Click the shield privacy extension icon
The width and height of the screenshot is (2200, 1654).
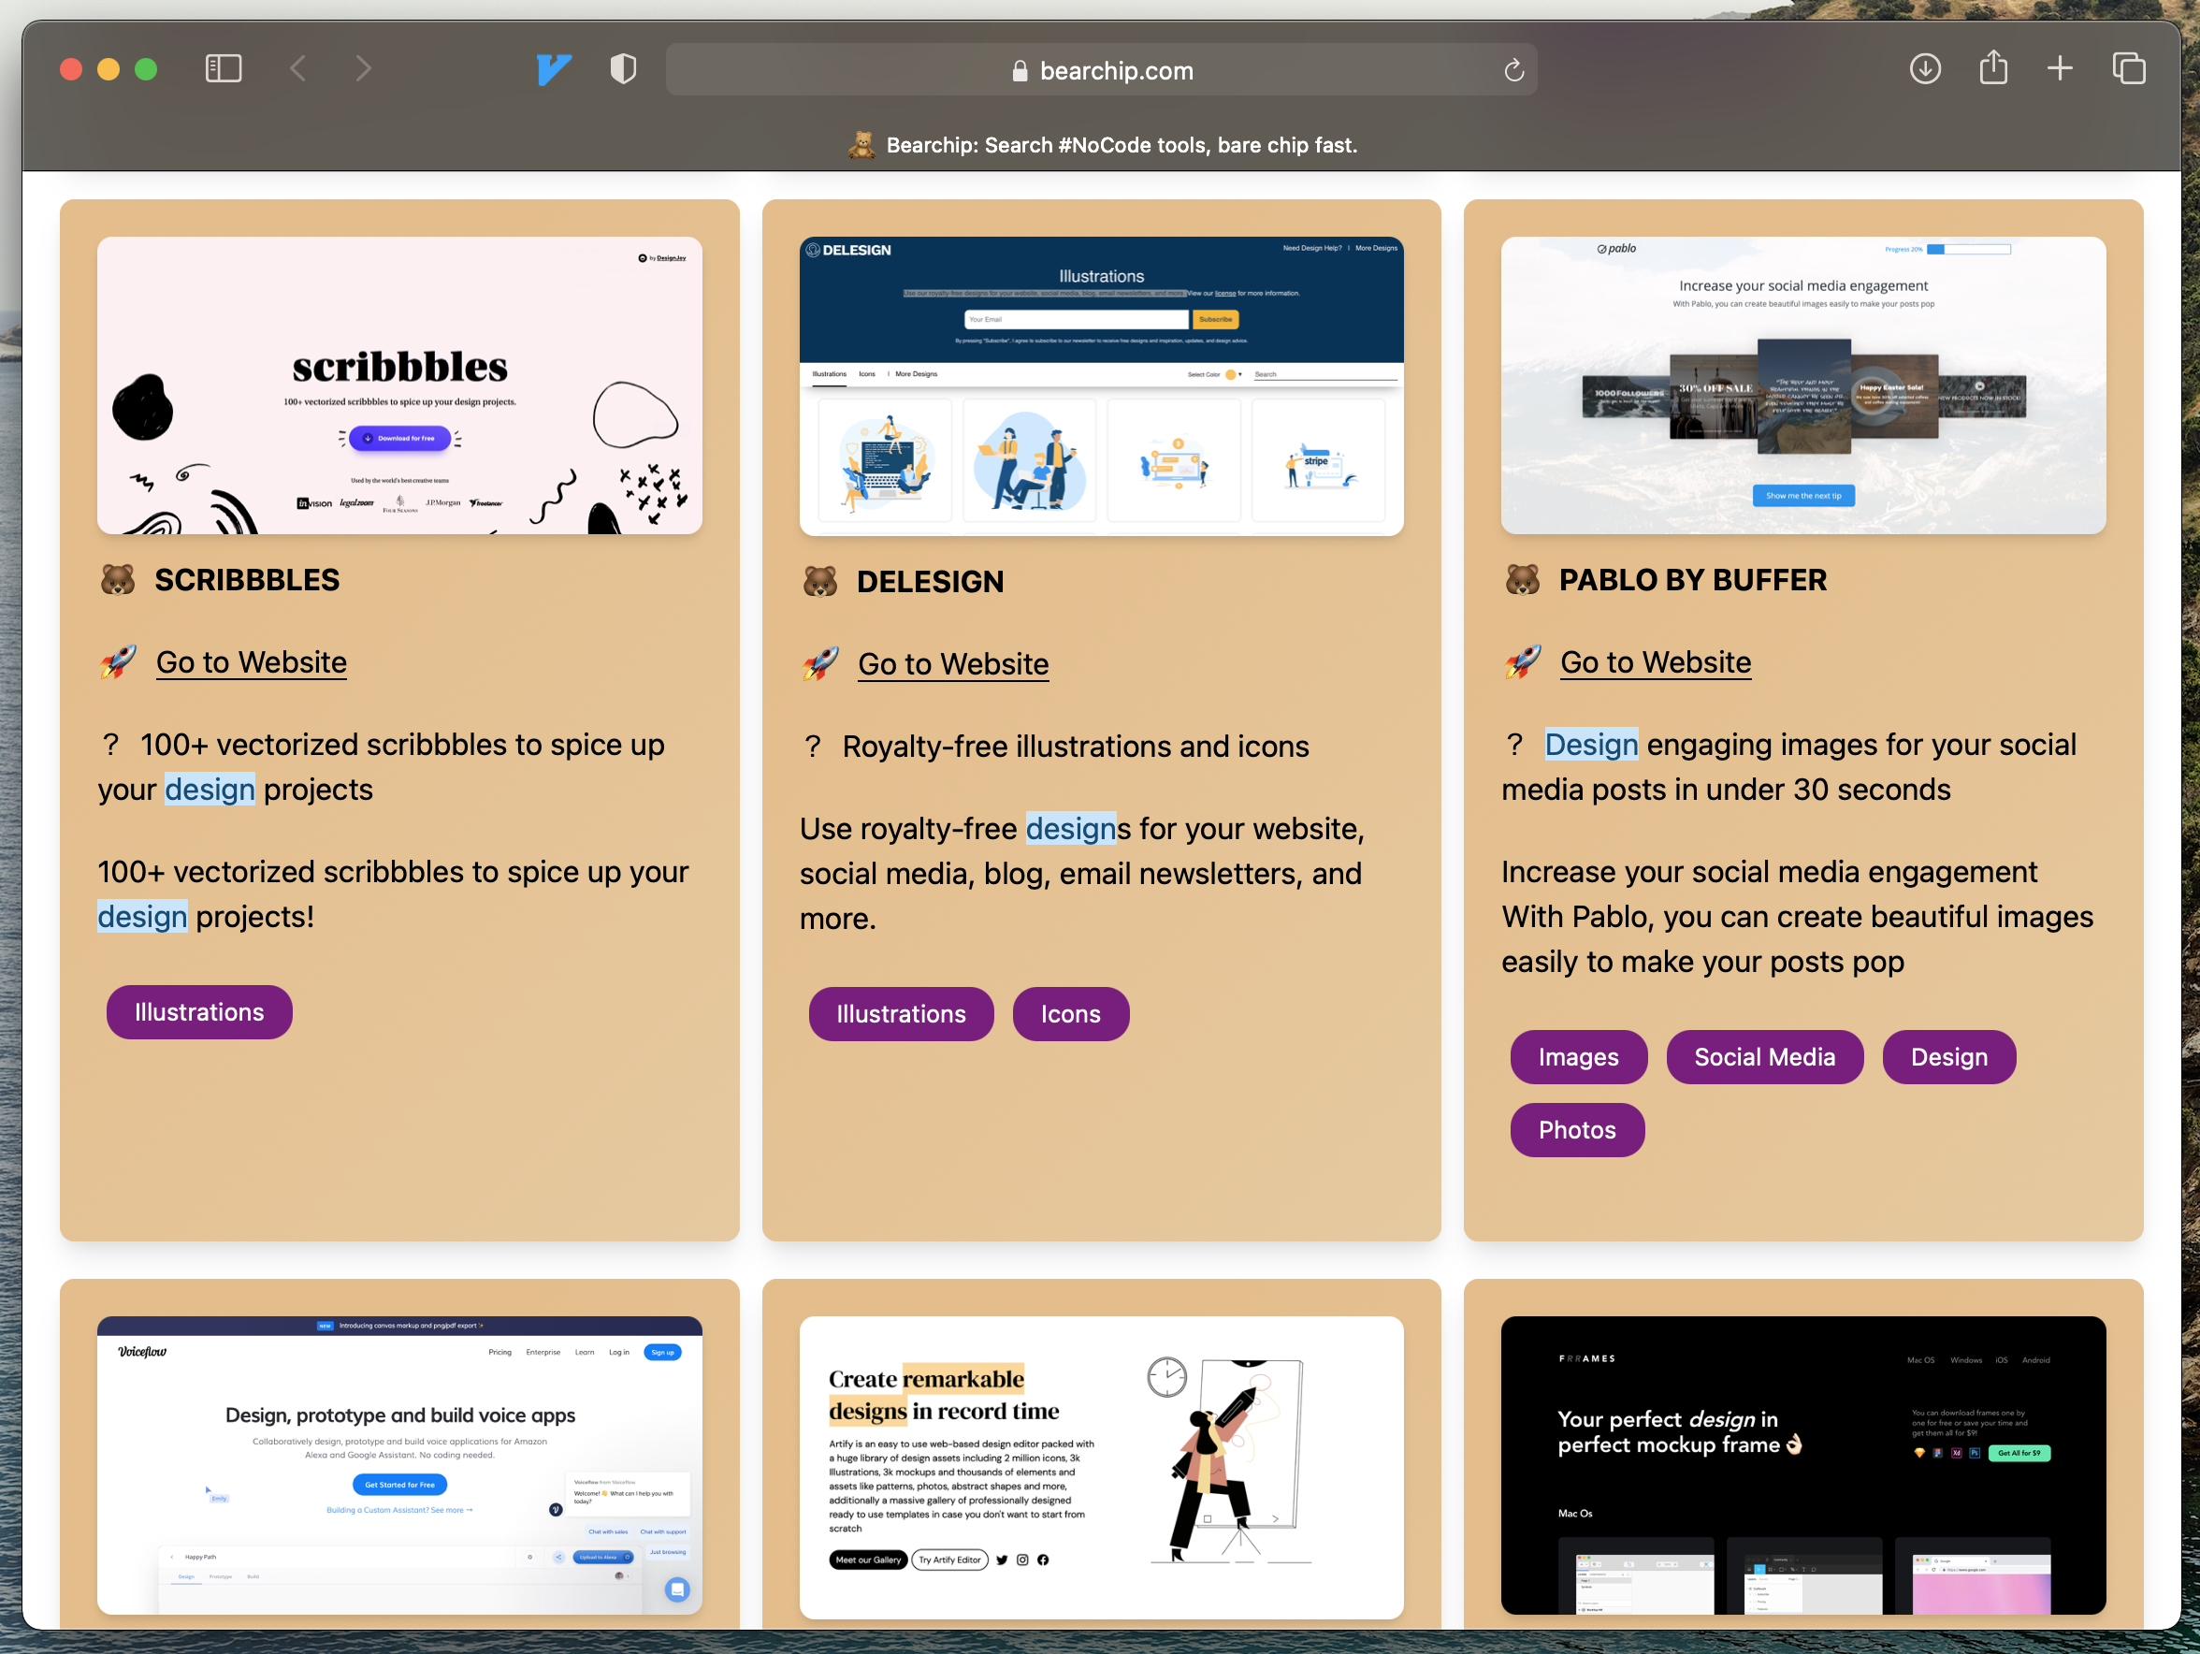622,68
